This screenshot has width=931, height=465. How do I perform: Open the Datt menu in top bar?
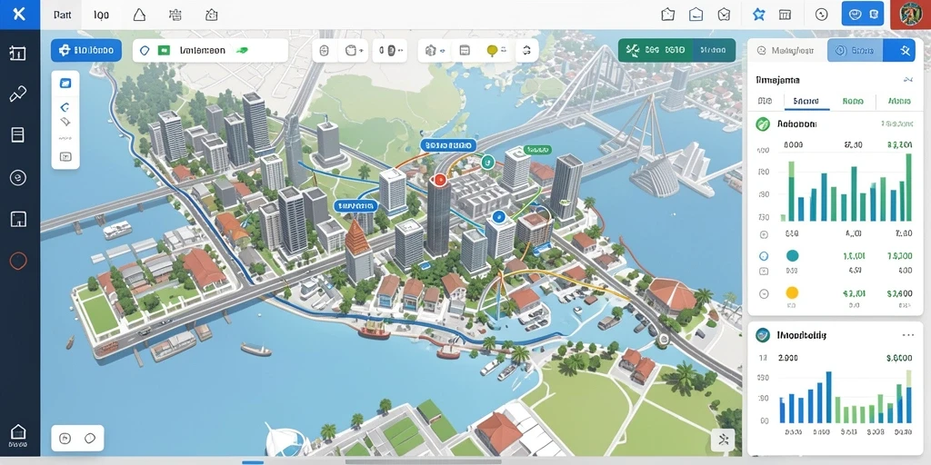pos(62,15)
